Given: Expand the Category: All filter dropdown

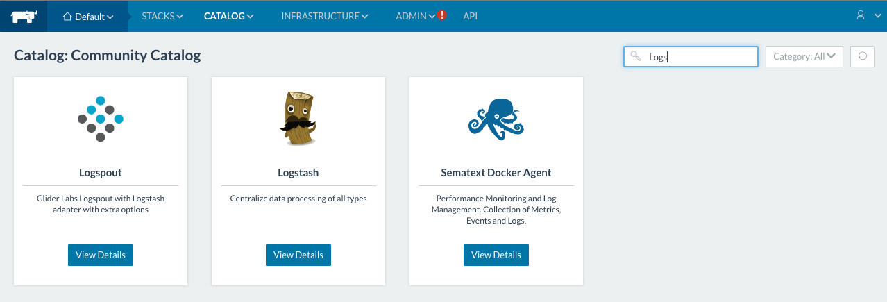Looking at the screenshot, I should [804, 57].
